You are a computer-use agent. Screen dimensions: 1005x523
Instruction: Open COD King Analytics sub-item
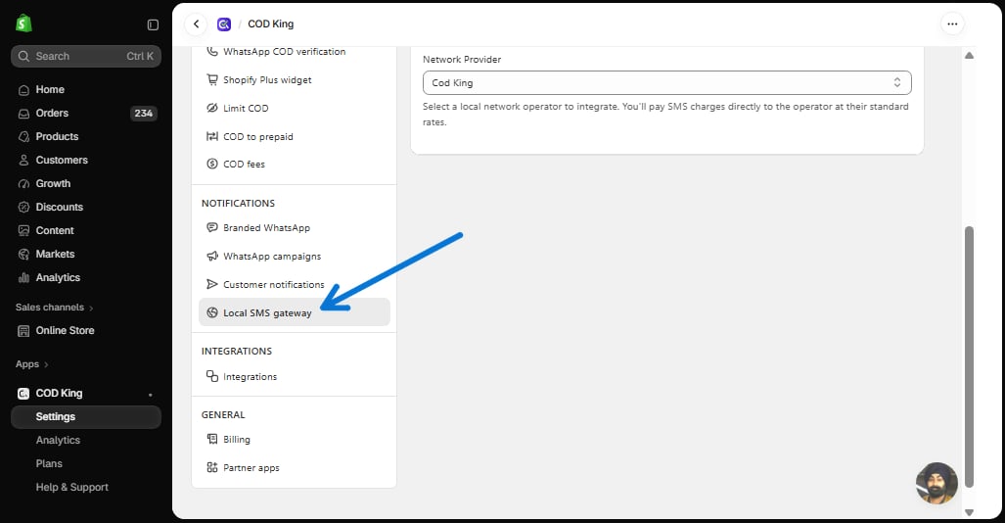pos(58,440)
